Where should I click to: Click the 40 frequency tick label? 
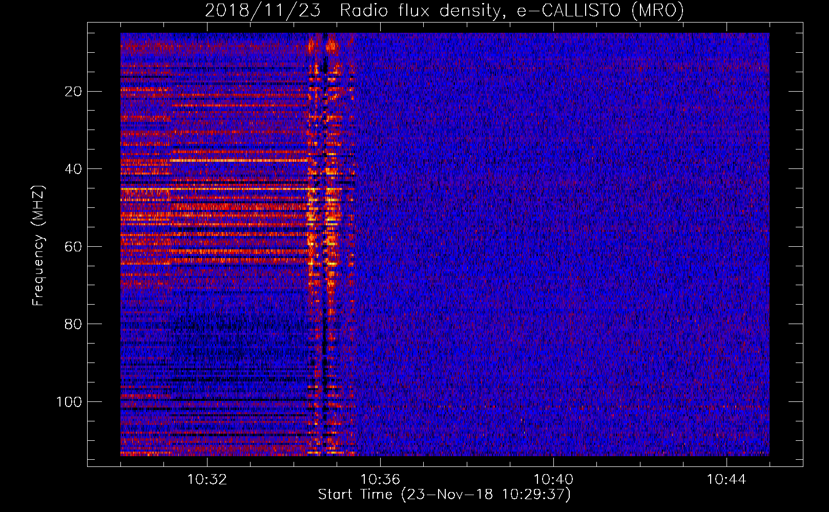coord(74,169)
